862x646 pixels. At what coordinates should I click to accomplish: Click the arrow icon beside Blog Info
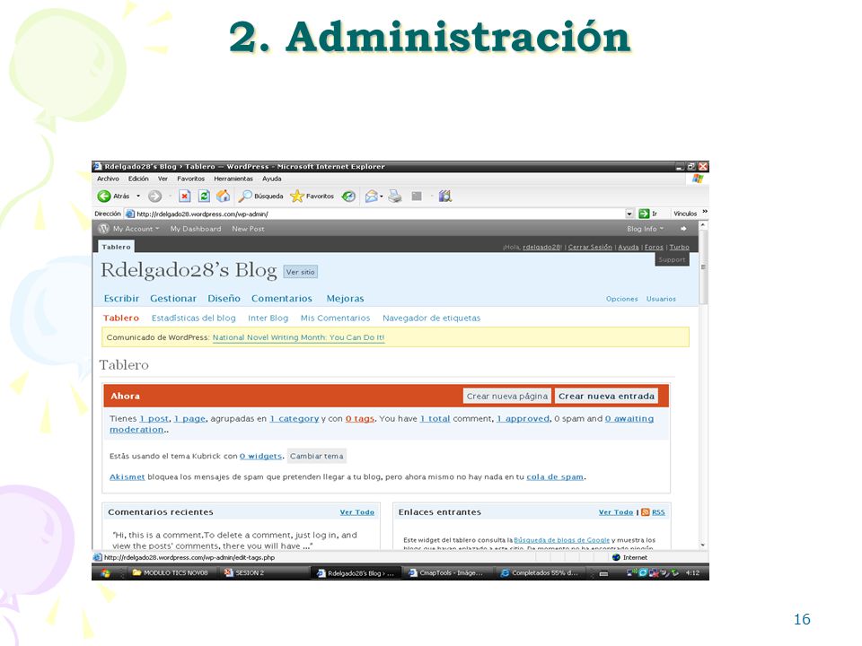pyautogui.click(x=683, y=229)
